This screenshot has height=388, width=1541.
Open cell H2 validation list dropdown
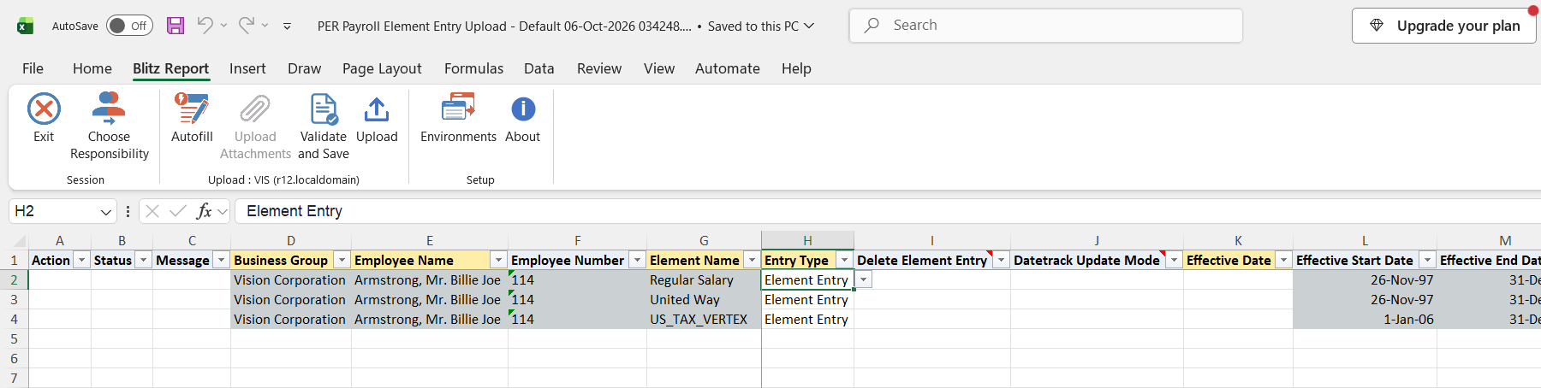[x=864, y=280]
